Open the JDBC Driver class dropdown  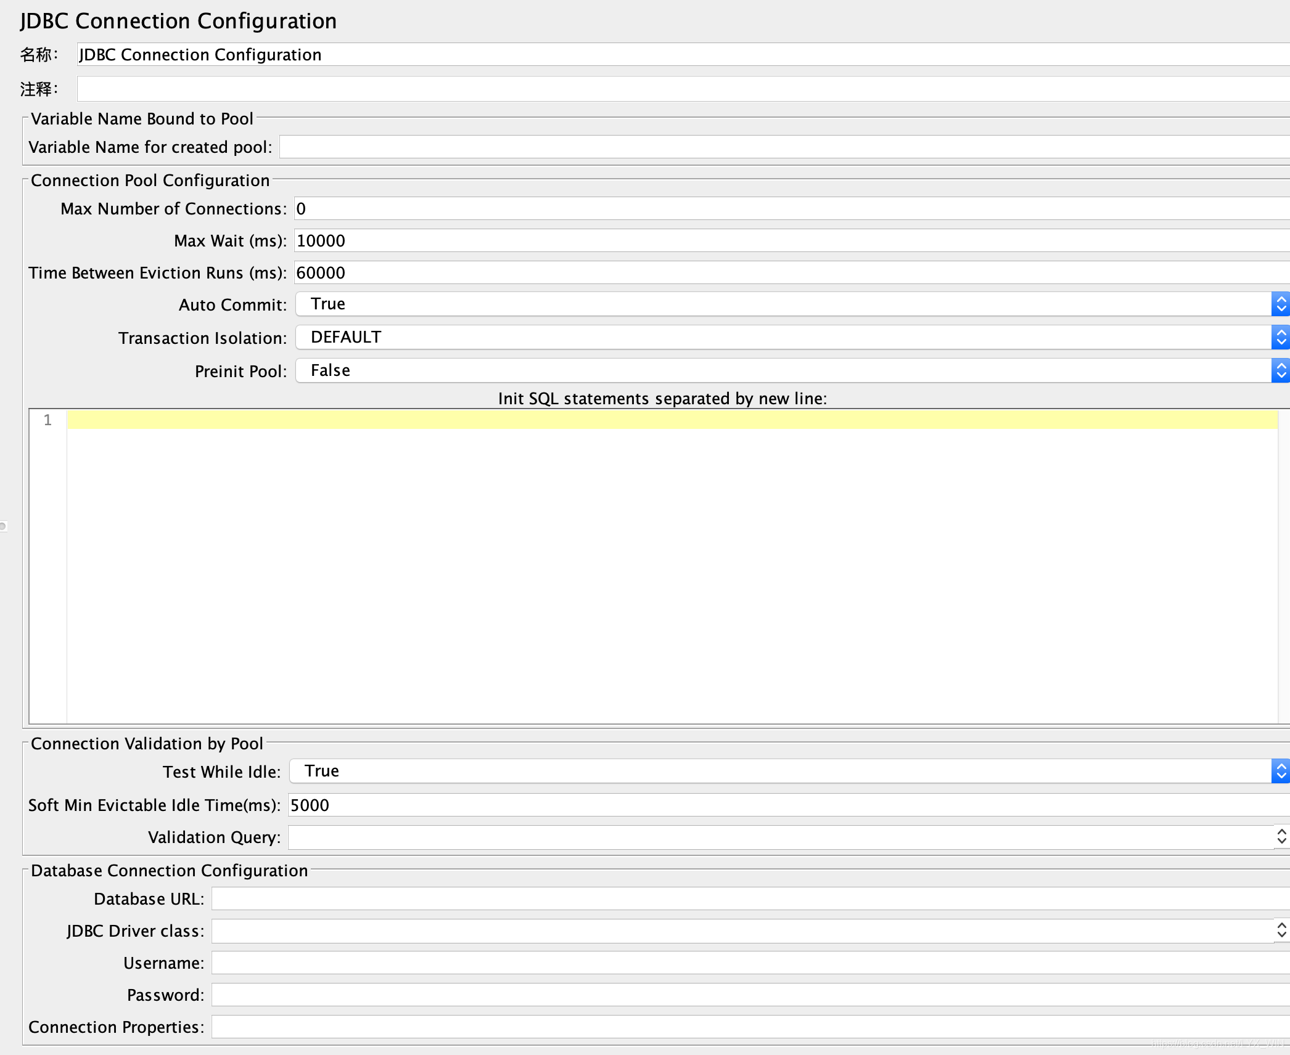click(1280, 931)
